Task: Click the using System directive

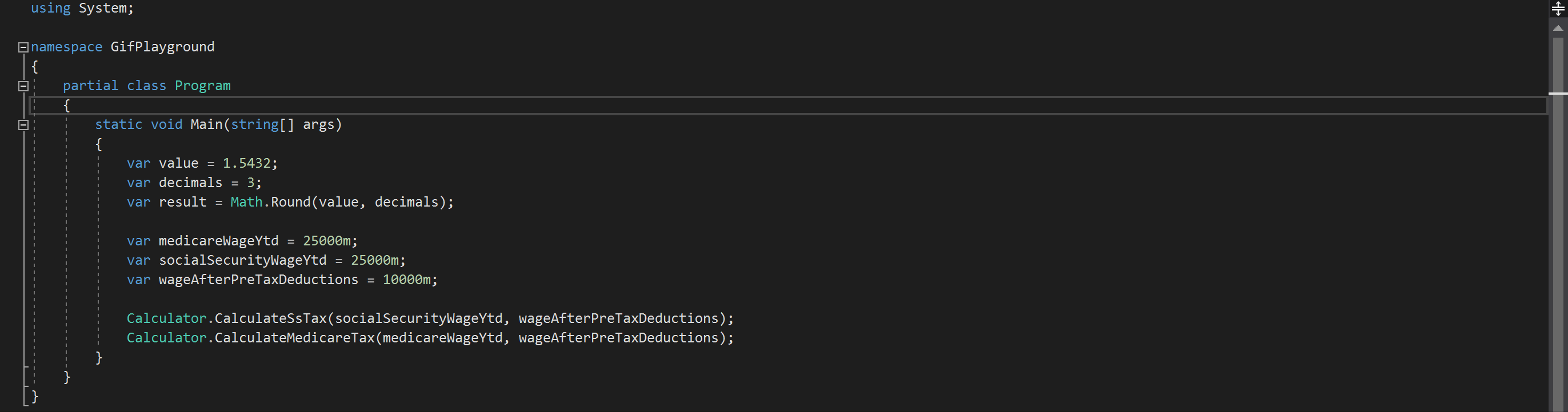Action: tap(82, 9)
